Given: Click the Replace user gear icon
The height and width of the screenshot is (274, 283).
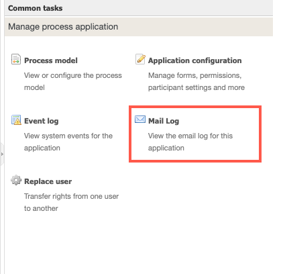Looking at the screenshot, I should (x=16, y=180).
